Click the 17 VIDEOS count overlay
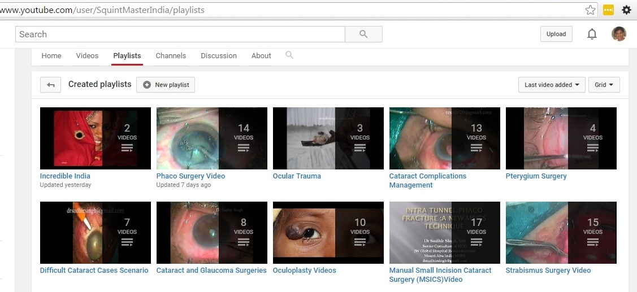The image size is (637, 292). click(476, 226)
